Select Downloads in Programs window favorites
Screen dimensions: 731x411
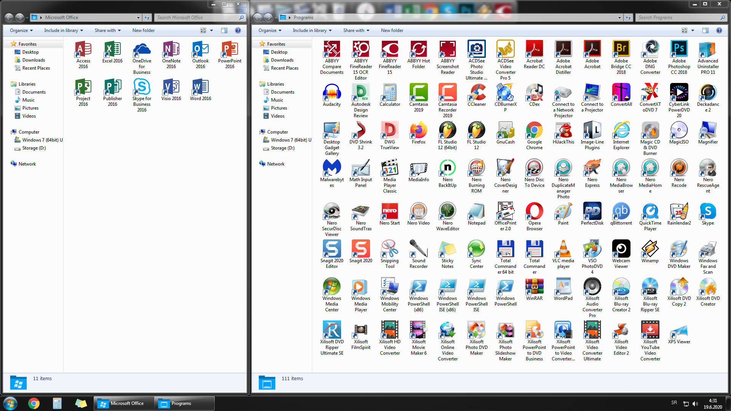click(x=282, y=60)
